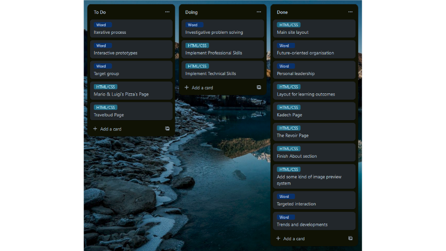Click HTML/CSS label on Implement Professional Skills
Viewport: 446px width, 251px height.
coord(197,46)
